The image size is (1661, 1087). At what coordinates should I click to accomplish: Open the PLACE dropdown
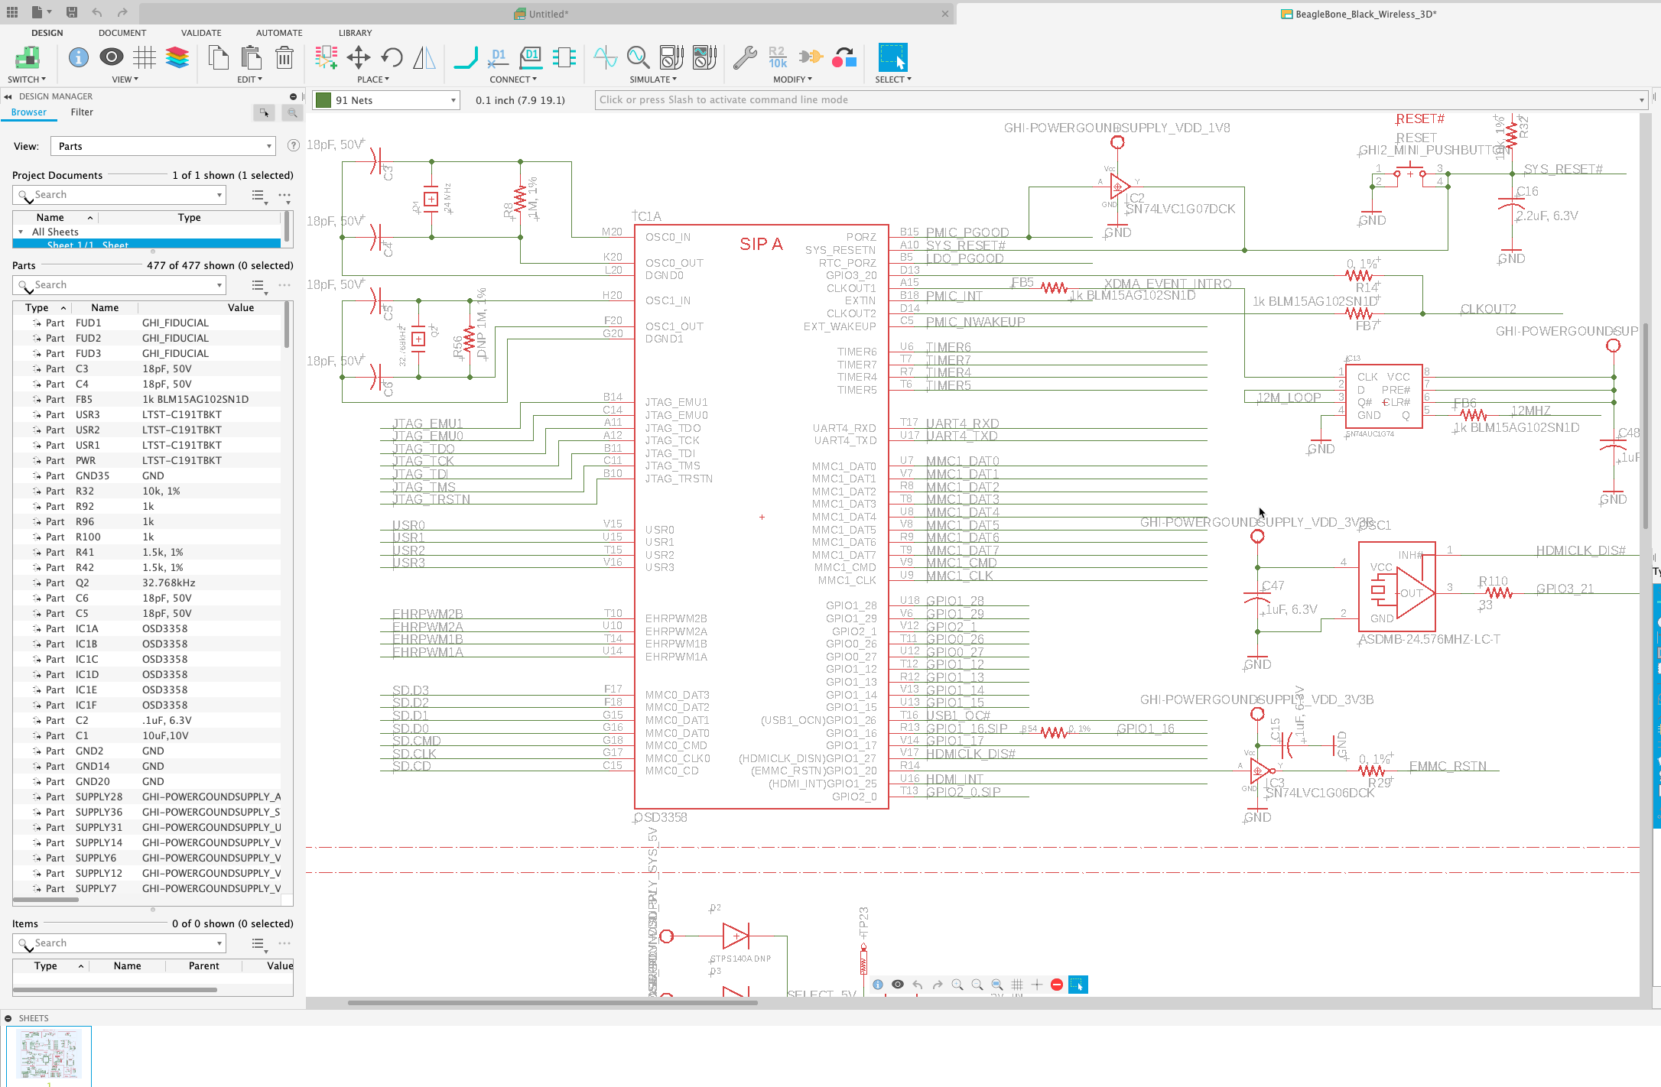click(x=373, y=79)
